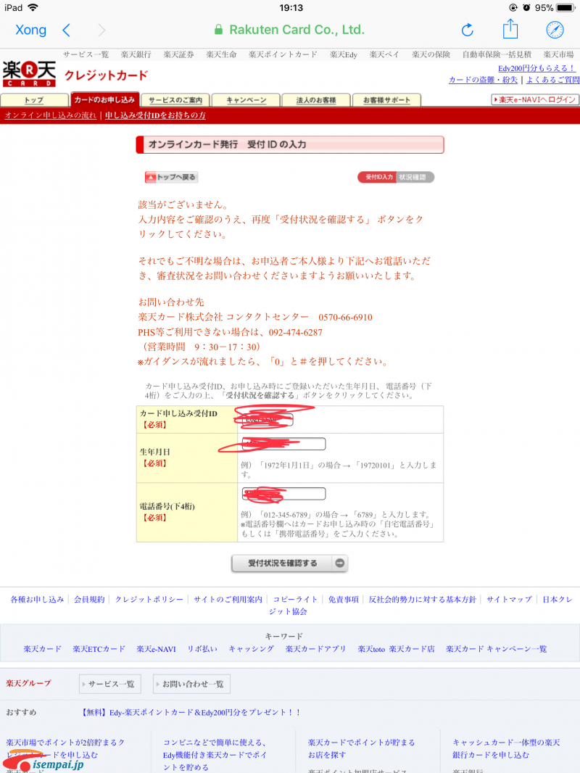Tap the Rakuten Card Co., Ltd. address bar

[290, 30]
